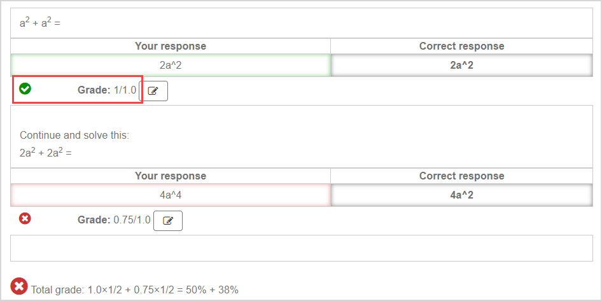Click the "Grade: 1/1.0" label
The width and height of the screenshot is (602, 301).
(107, 90)
